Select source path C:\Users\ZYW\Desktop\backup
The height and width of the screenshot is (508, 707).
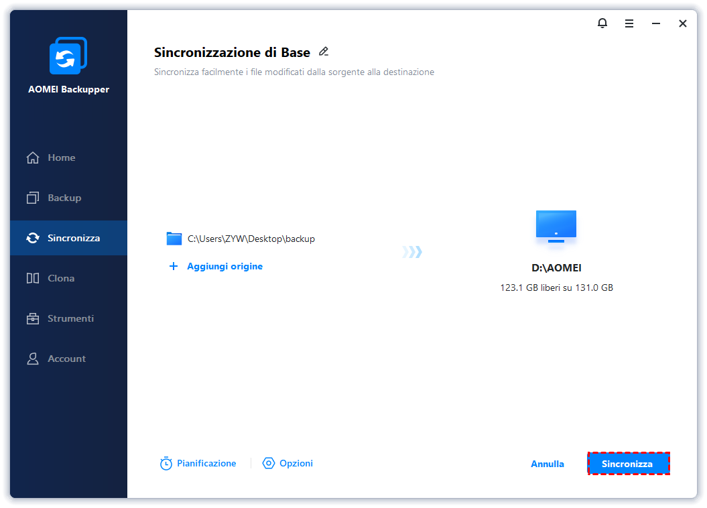pyautogui.click(x=251, y=239)
